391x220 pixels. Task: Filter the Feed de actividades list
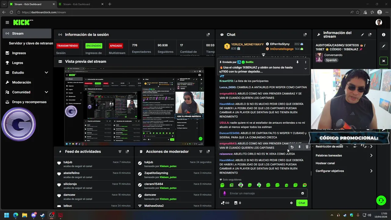pos(120,152)
